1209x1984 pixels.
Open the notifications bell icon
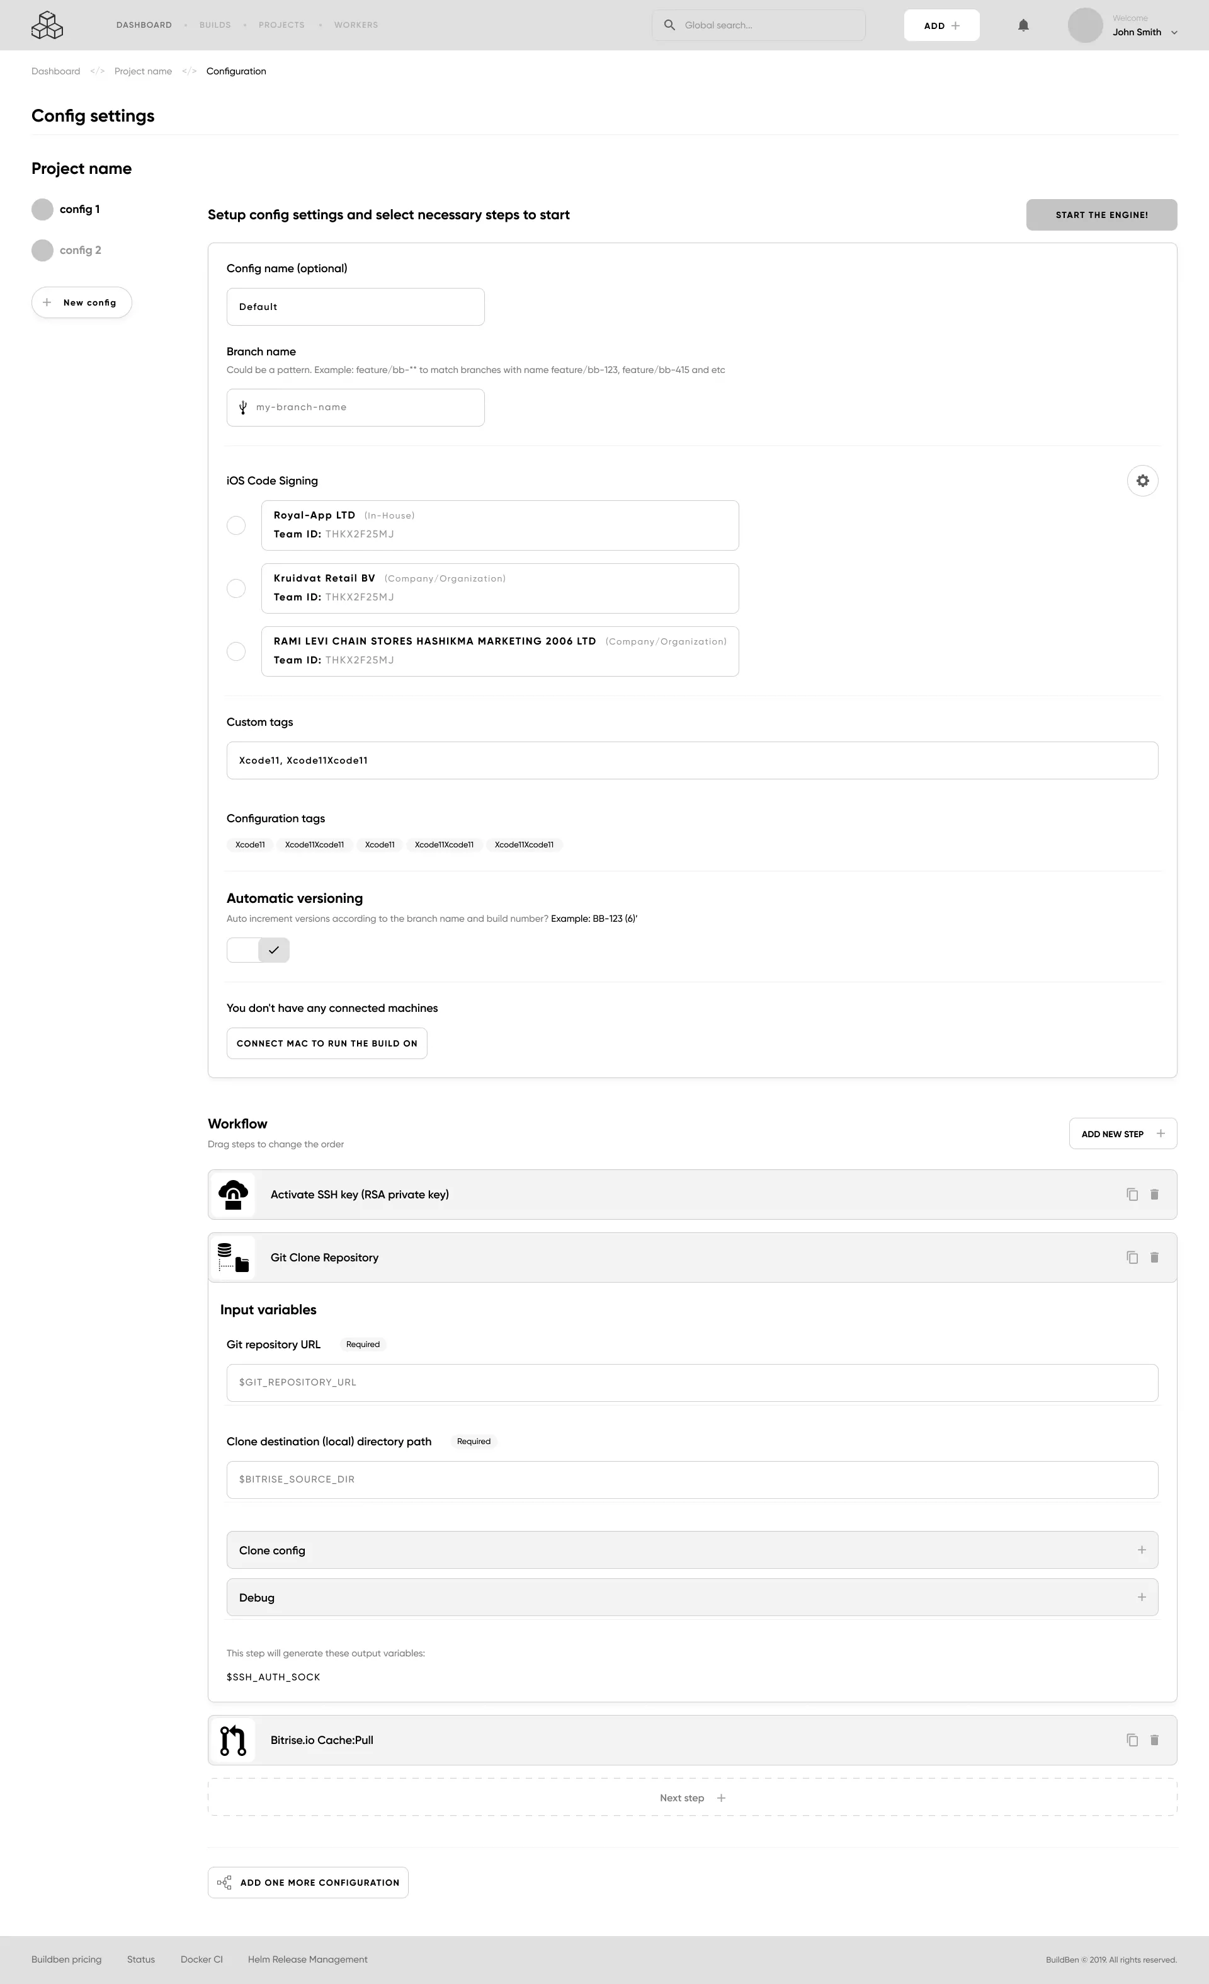[x=1023, y=25]
